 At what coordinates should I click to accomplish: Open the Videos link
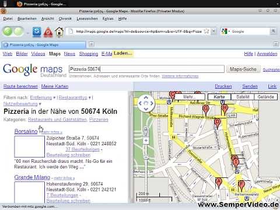point(38,54)
